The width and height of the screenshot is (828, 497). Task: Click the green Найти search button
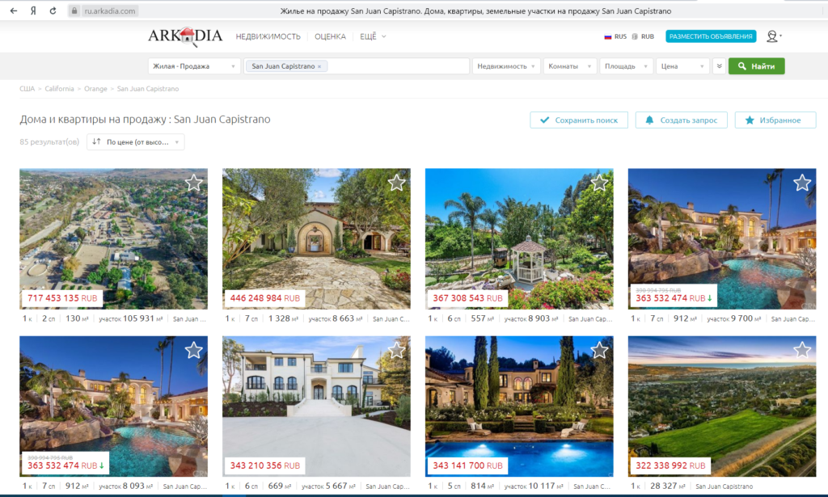756,66
